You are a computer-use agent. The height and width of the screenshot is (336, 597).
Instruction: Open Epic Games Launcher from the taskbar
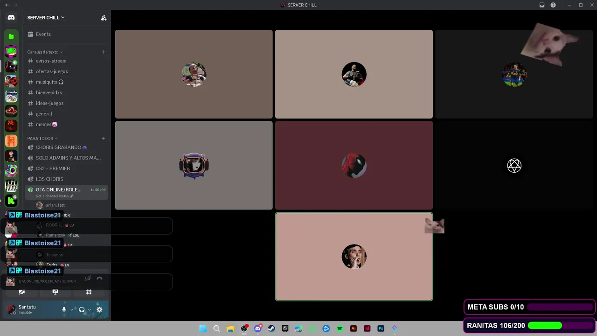point(285,329)
